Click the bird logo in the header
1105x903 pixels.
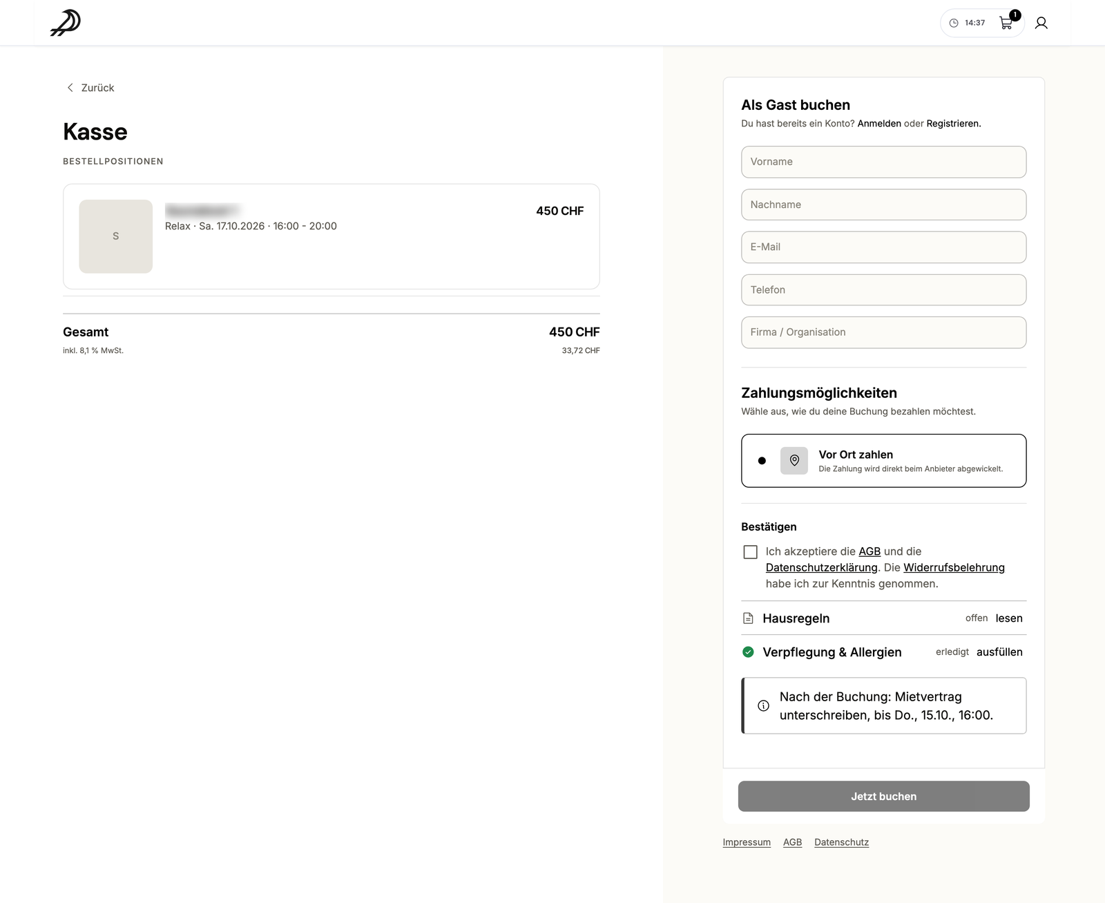click(x=66, y=23)
